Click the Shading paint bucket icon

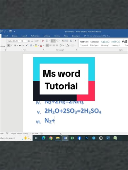(68, 45)
